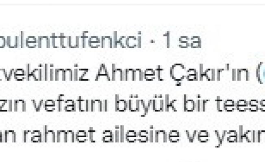Click the opening parenthesis after 'Çakır'ın'

click(258, 73)
